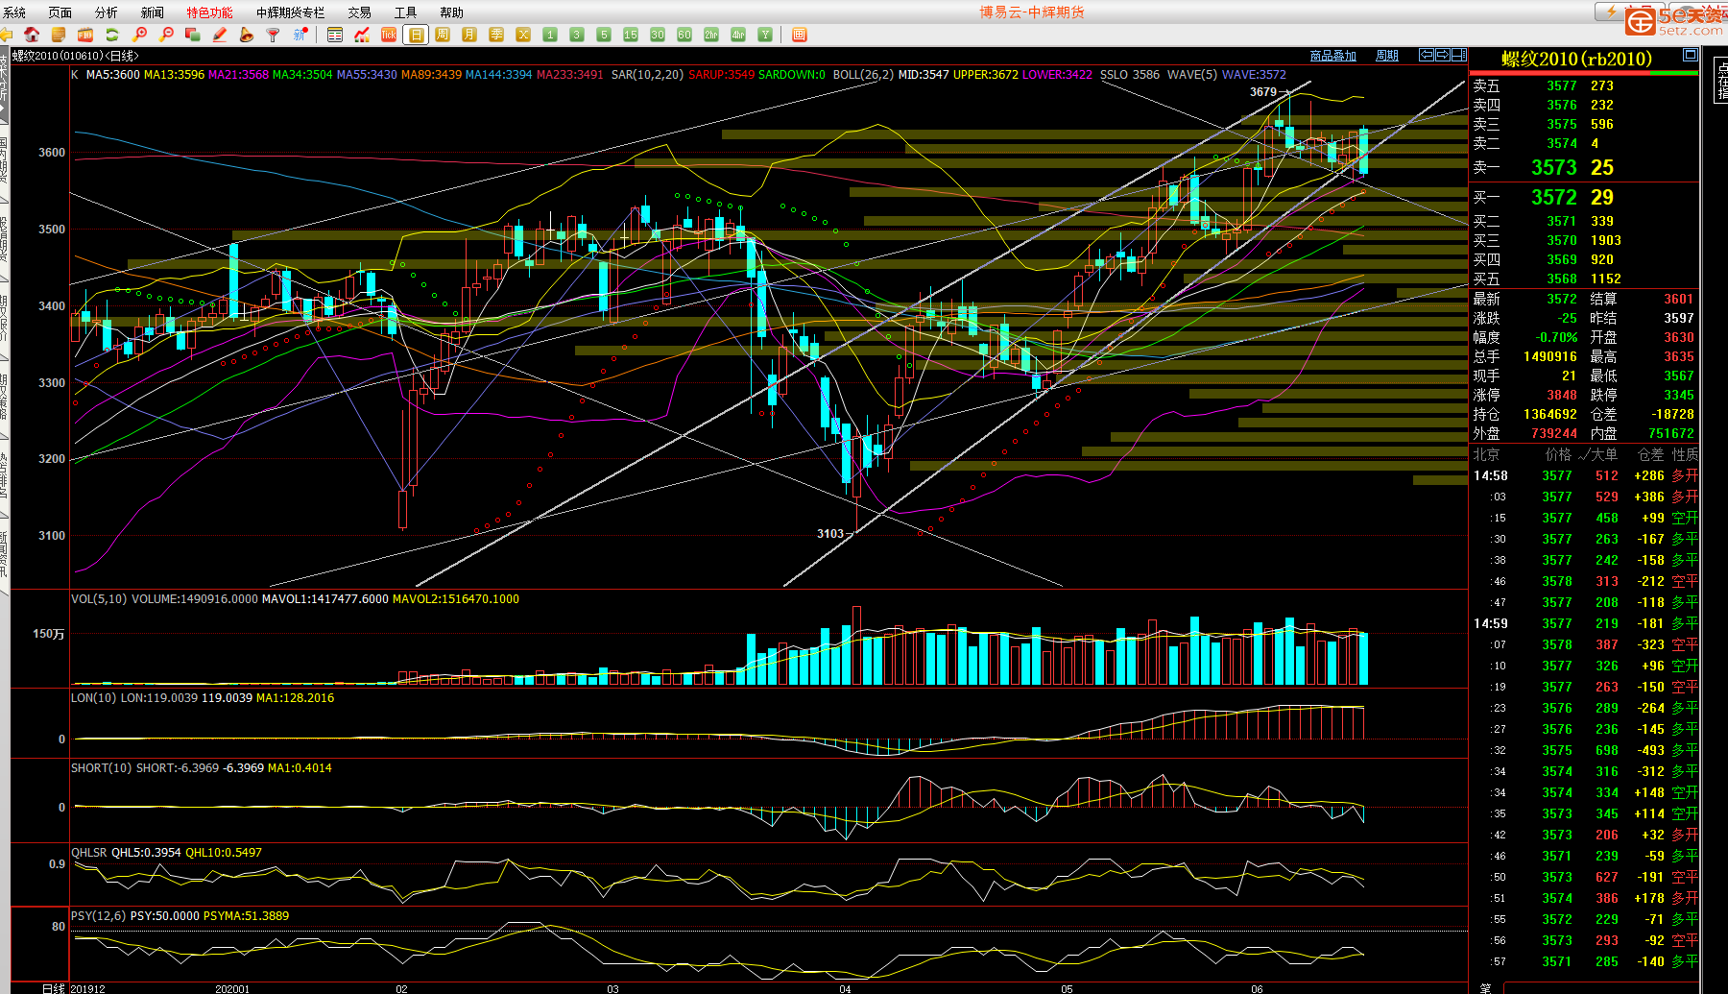The height and width of the screenshot is (994, 1728).
Task: Click the 买一 price 3572
Action: [x=1553, y=197]
